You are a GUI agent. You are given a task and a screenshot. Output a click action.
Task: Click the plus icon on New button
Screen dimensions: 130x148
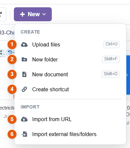22,14
